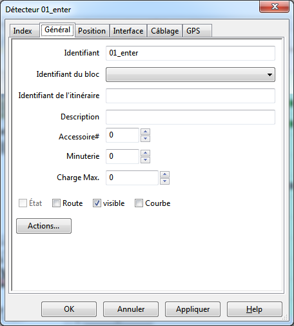Viewport: 294px width, 326px height.
Task: Open the Interface tab
Action: tap(128, 31)
